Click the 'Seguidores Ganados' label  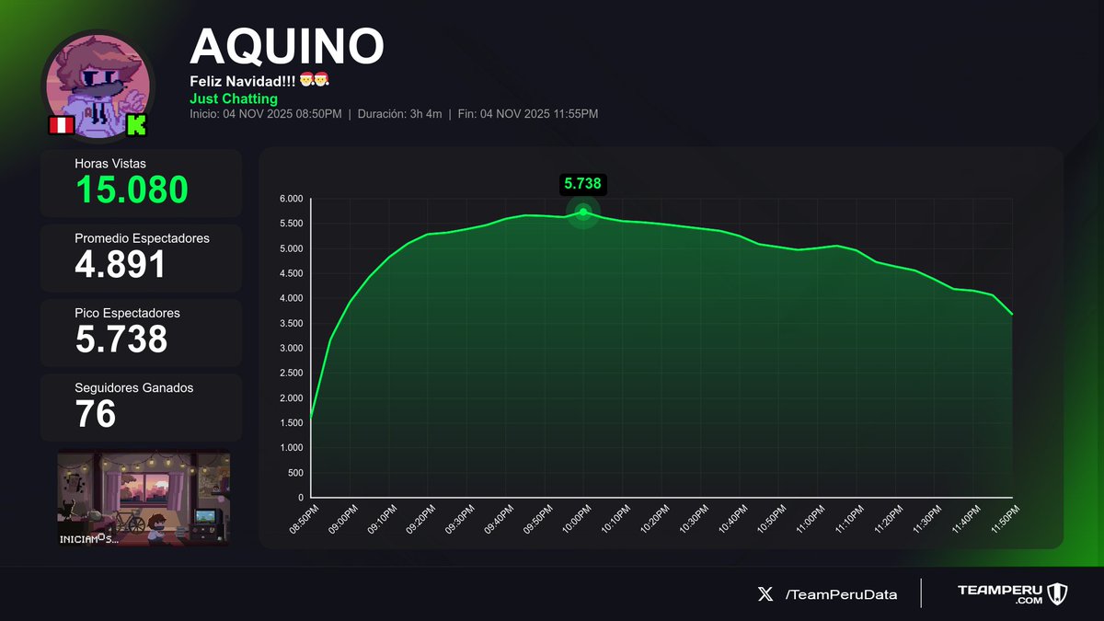coord(134,388)
